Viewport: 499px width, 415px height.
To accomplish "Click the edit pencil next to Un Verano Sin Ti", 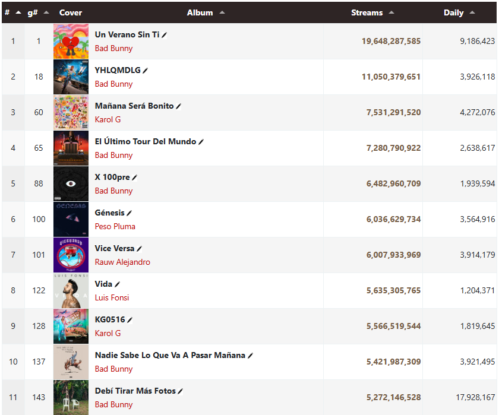I will point(164,35).
